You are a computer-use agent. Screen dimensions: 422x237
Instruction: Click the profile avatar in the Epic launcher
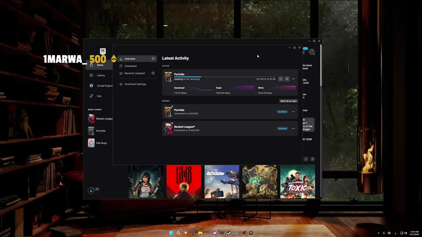[x=312, y=52]
